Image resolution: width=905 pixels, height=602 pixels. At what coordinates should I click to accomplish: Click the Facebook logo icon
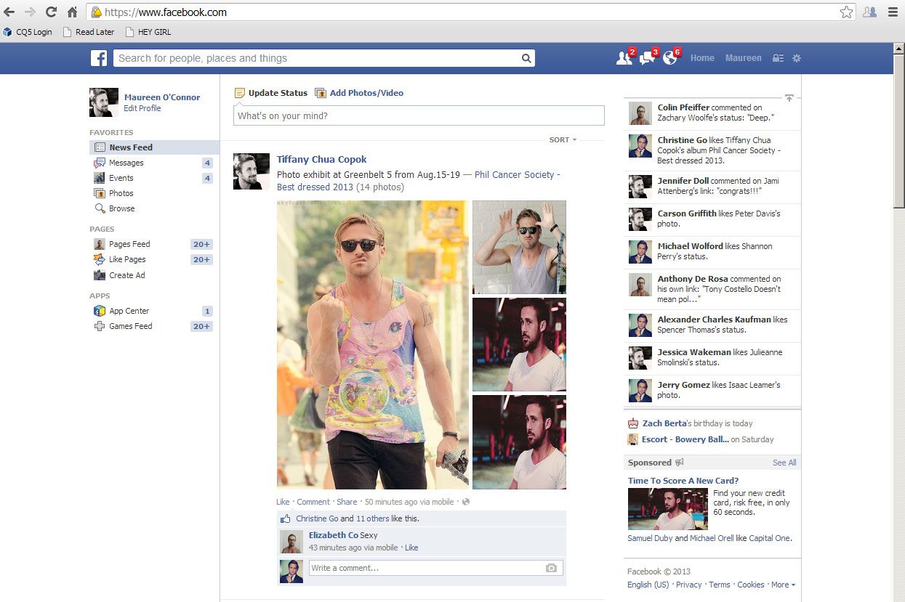pos(99,59)
